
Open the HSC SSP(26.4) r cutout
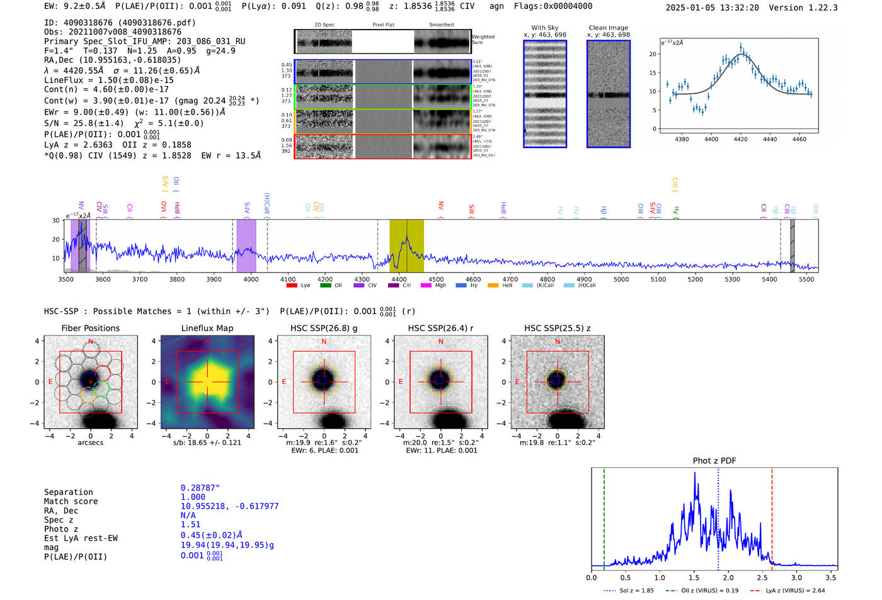point(440,382)
